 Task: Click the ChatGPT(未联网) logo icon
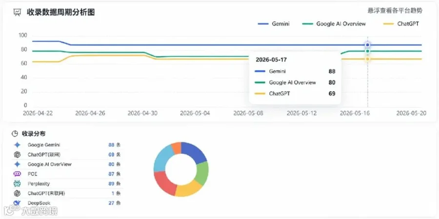(x=17, y=193)
